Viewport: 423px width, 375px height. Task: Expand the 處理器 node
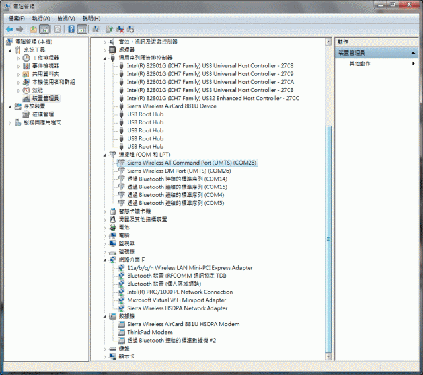(105, 50)
